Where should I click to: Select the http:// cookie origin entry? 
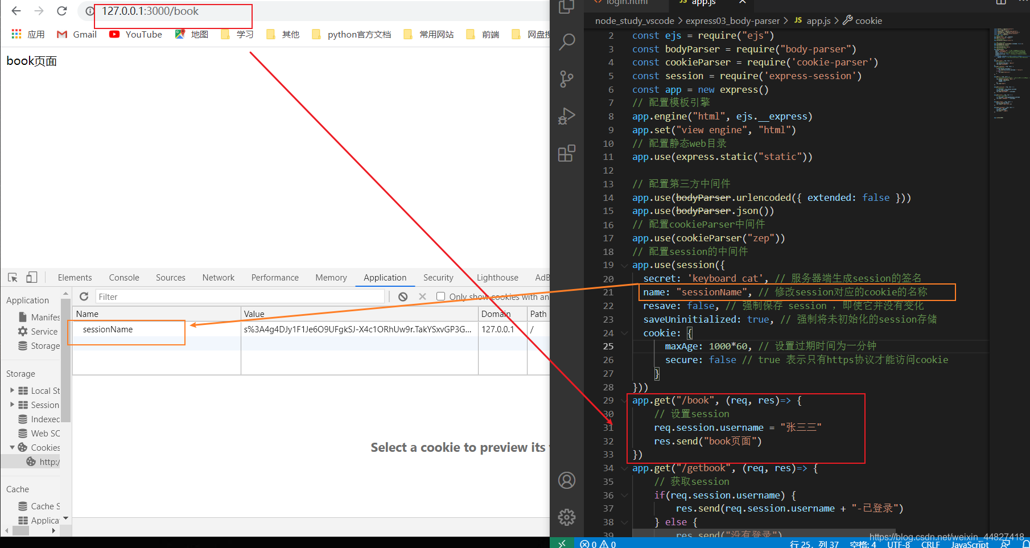coord(43,462)
